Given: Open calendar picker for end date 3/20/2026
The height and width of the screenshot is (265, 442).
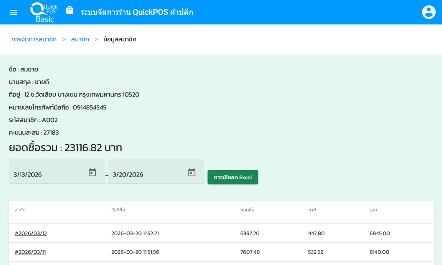Looking at the screenshot, I should point(192,172).
